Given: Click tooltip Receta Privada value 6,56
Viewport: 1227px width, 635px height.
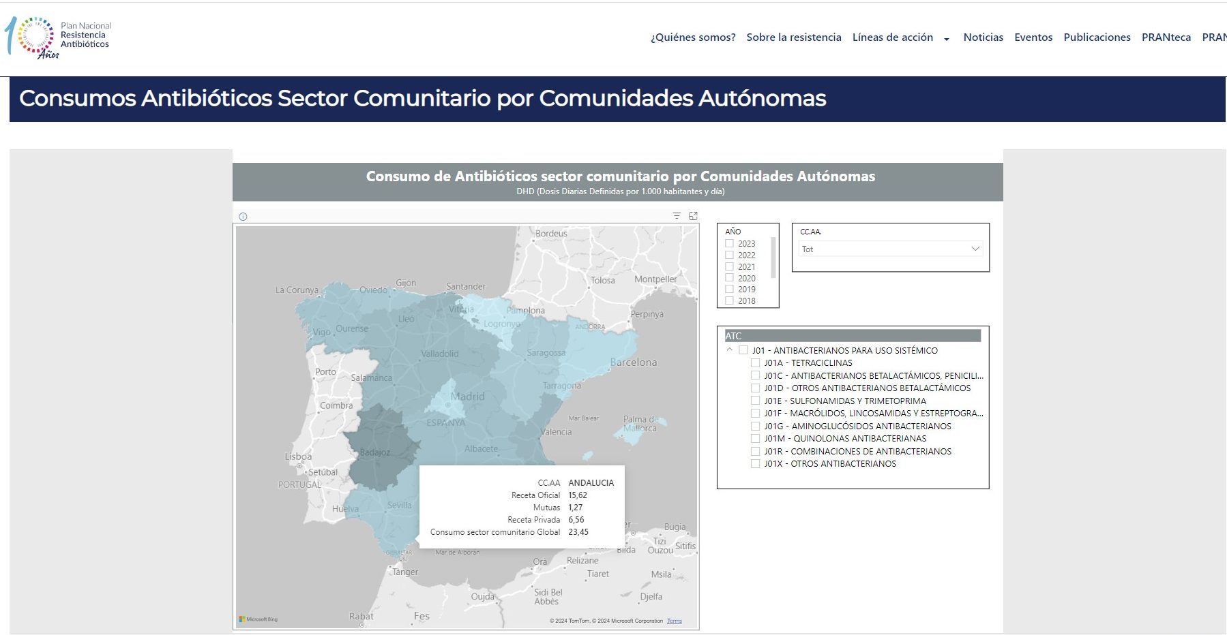Looking at the screenshot, I should [x=576, y=520].
